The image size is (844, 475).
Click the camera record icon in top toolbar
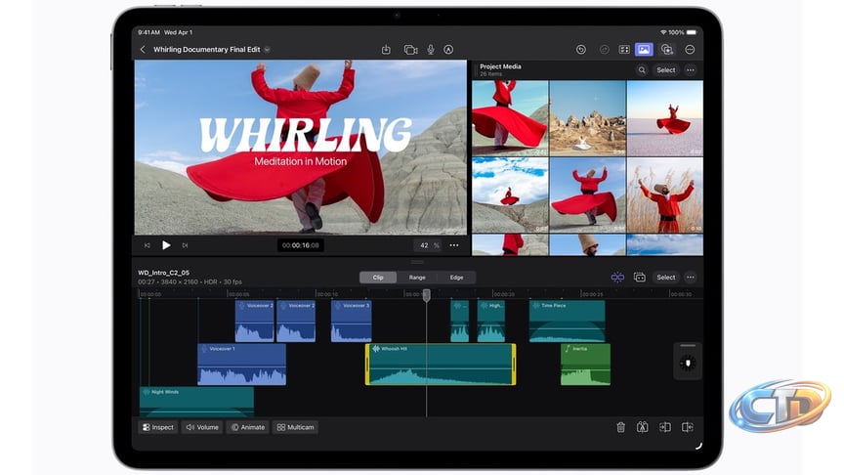point(410,49)
